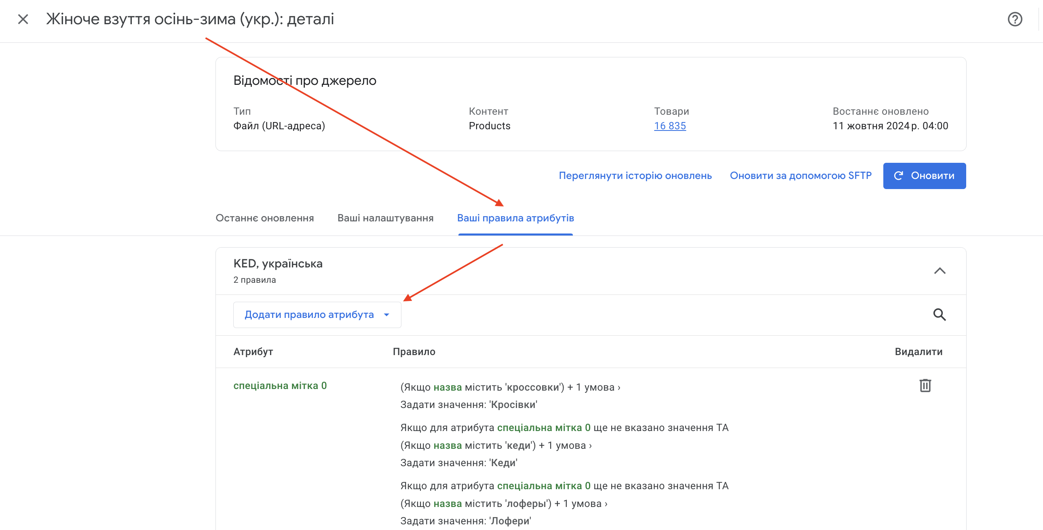Image resolution: width=1043 pixels, height=530 pixels.
Task: Open Додати правило атрибута dropdown
Action: coord(317,315)
